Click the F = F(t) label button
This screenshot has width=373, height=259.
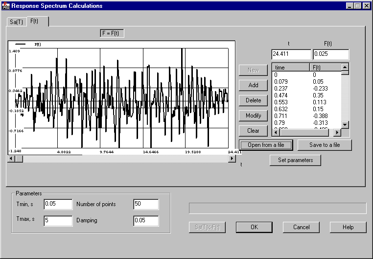[112, 33]
